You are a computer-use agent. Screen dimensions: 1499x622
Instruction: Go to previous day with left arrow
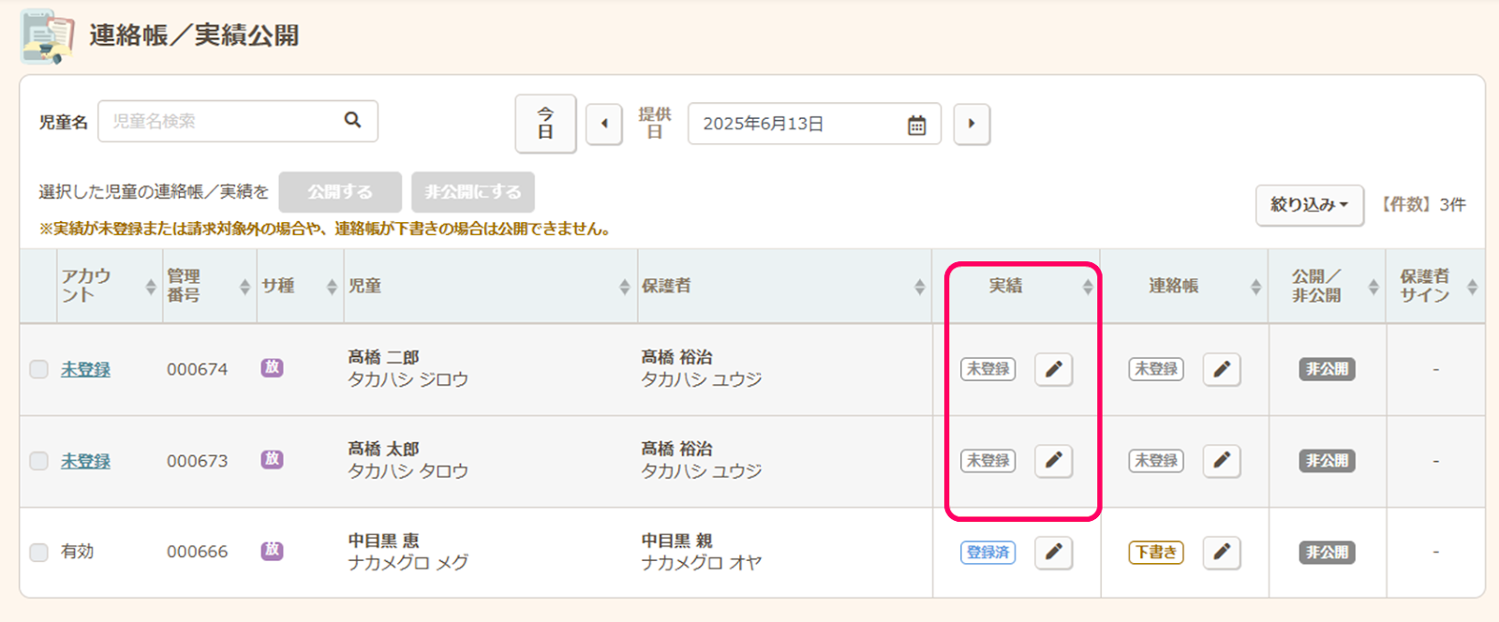604,124
